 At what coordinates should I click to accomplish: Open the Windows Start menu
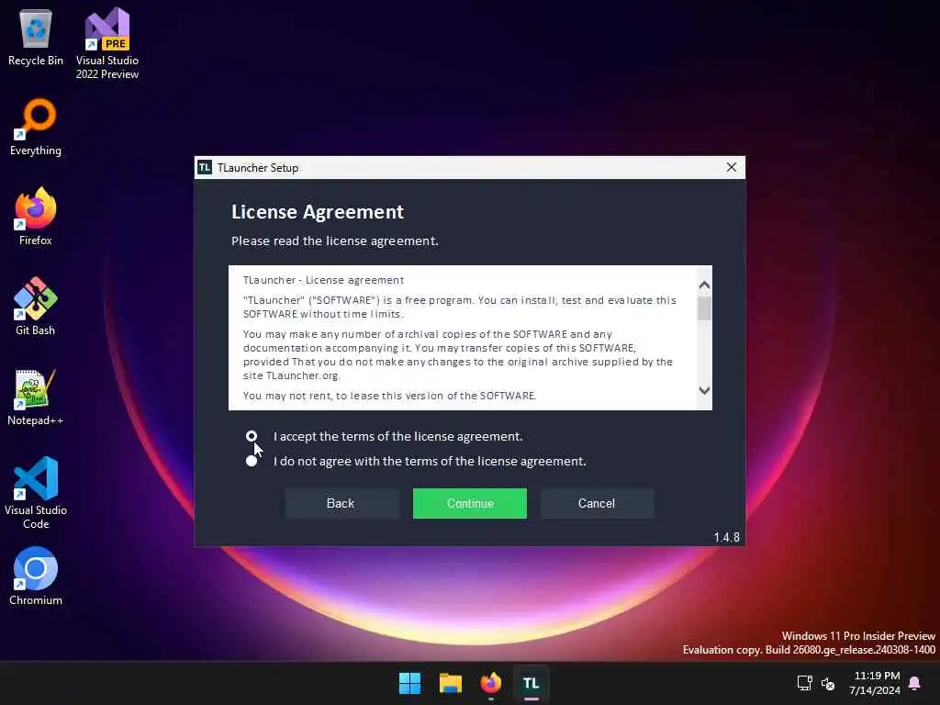coord(410,683)
